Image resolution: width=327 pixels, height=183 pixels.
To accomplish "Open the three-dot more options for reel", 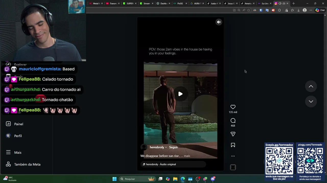I will coord(233,156).
